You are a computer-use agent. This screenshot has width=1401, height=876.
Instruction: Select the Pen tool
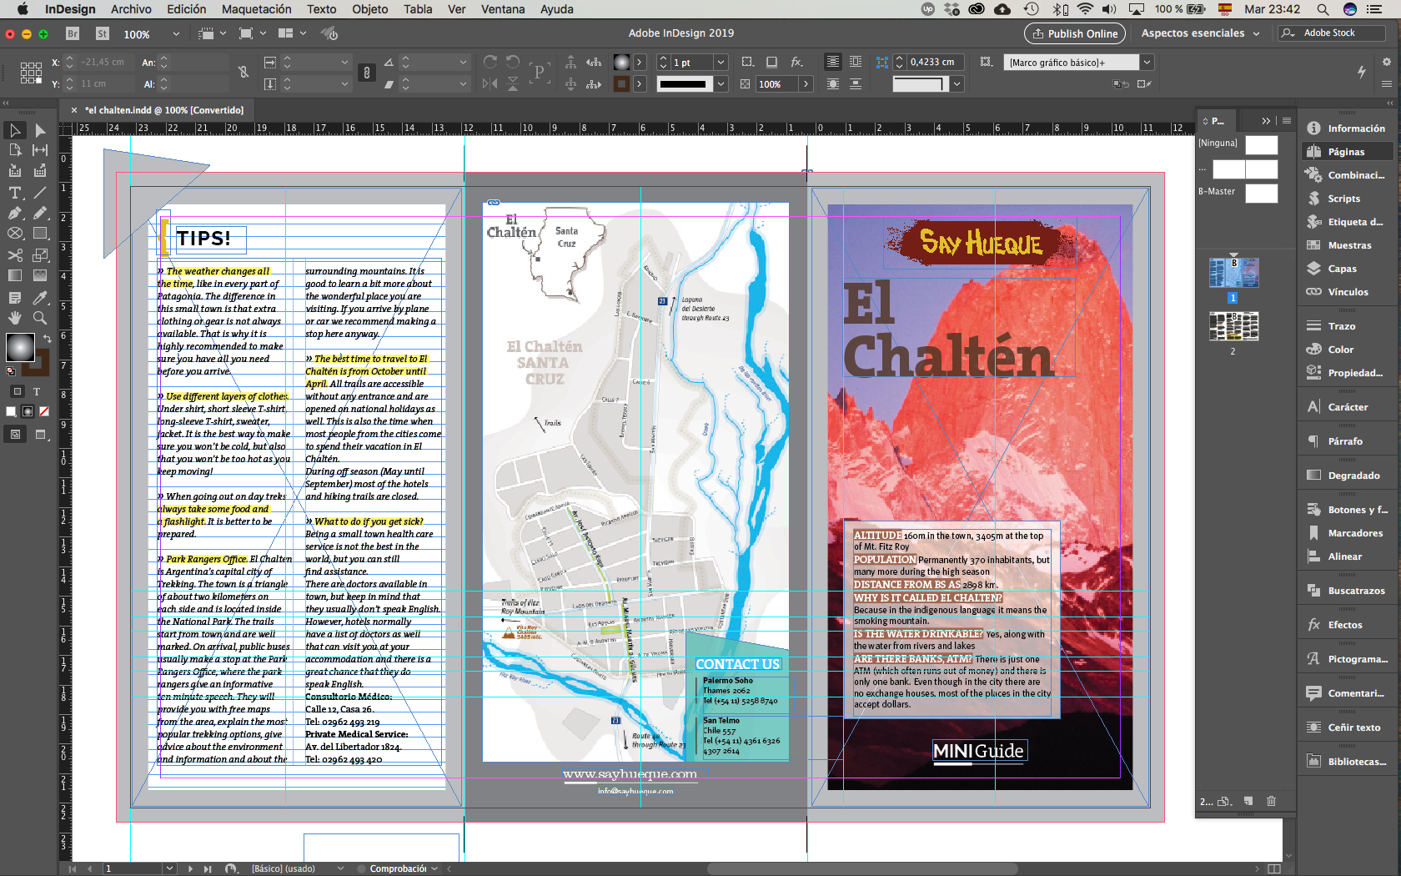tap(15, 213)
